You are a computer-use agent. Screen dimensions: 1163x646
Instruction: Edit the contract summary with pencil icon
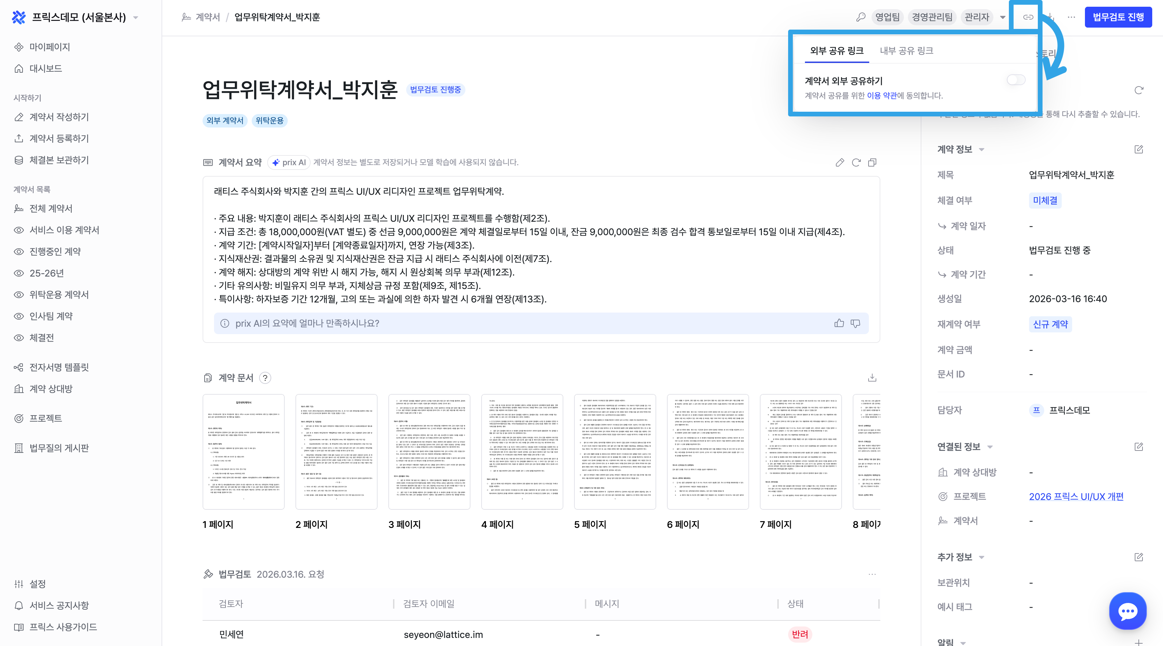[840, 163]
